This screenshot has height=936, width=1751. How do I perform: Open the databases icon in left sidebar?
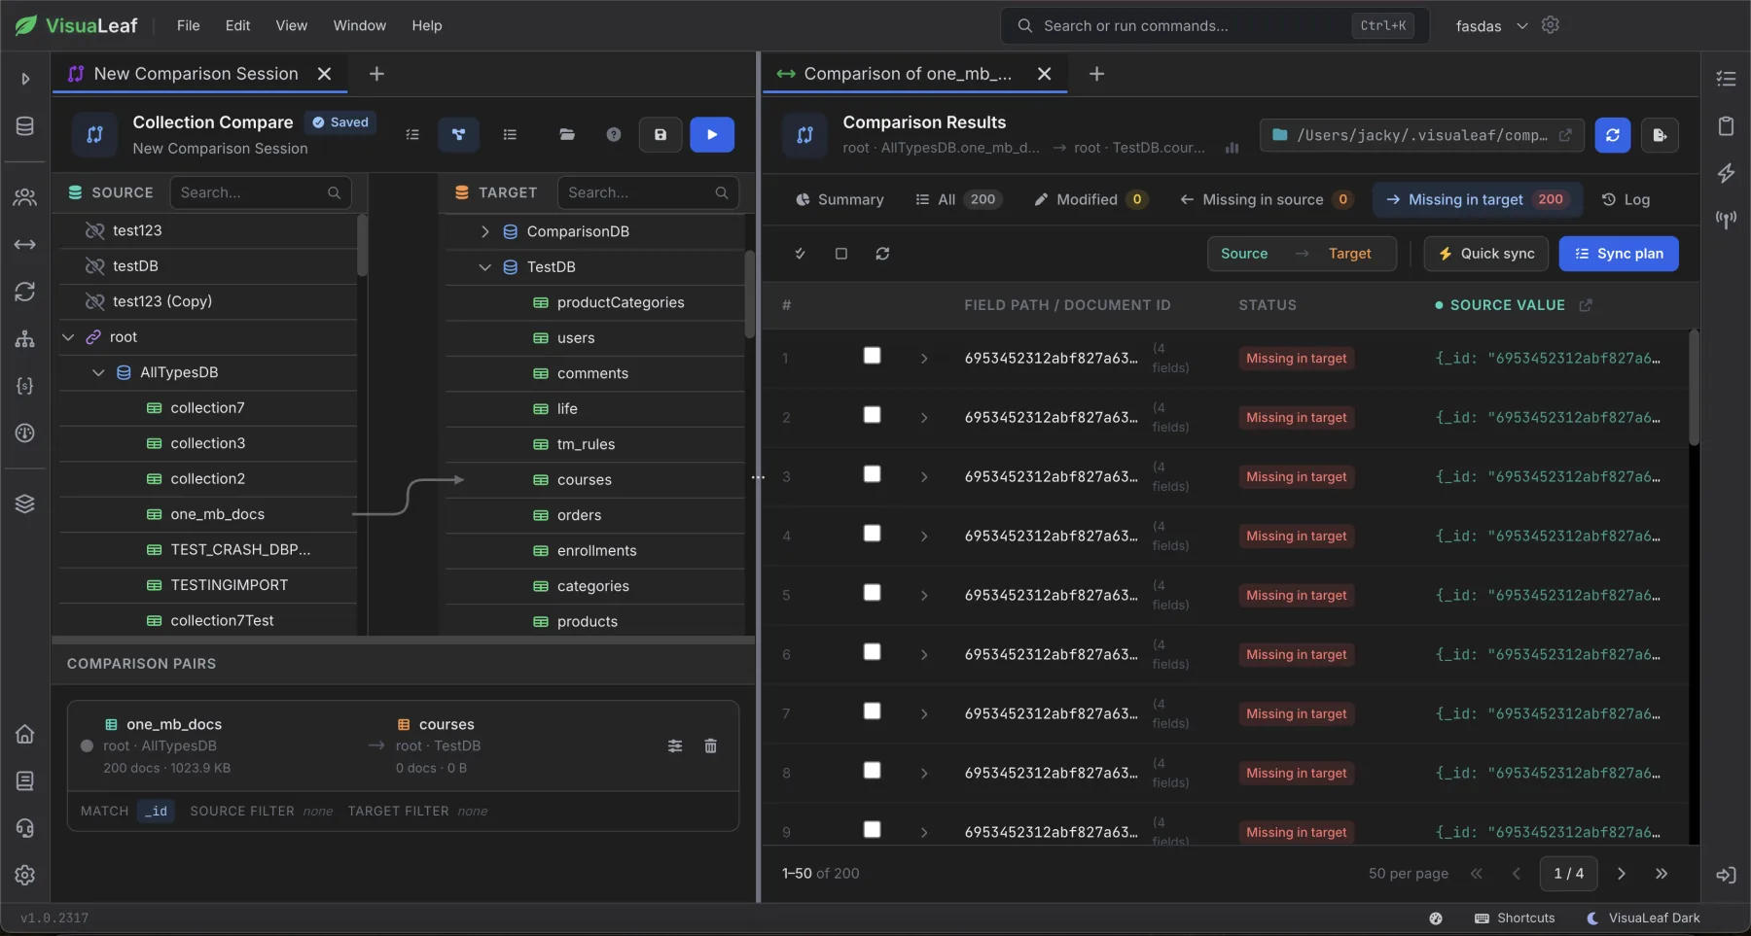click(25, 126)
